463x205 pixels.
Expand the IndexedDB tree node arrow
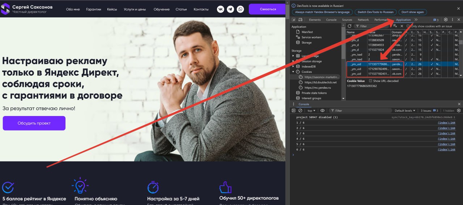[293, 66]
